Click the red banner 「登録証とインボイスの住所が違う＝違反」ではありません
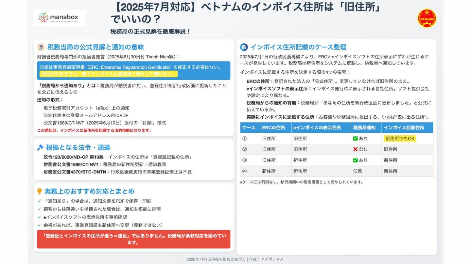 pyautogui.click(x=133, y=239)
